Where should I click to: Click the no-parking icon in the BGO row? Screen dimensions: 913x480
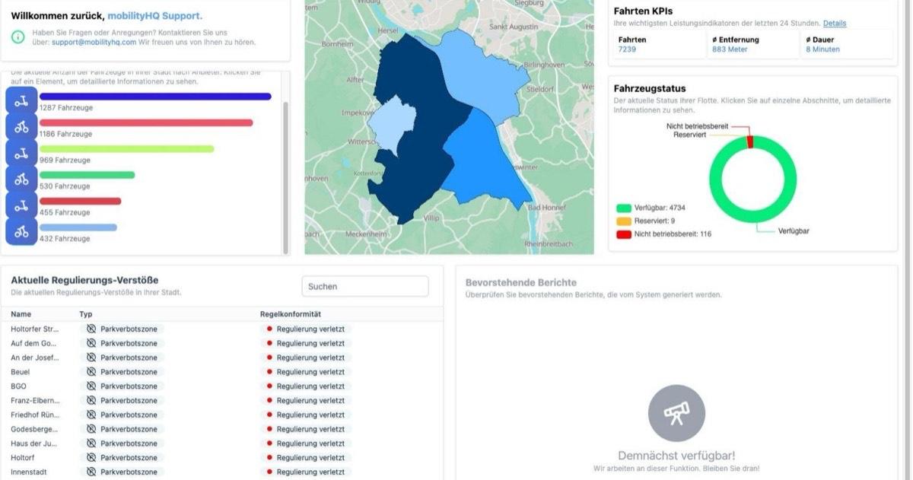[x=91, y=386]
